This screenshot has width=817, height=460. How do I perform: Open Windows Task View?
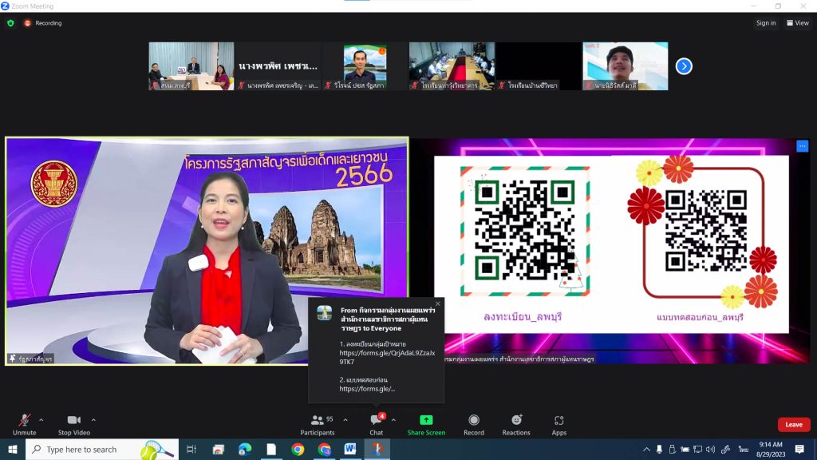pyautogui.click(x=191, y=450)
